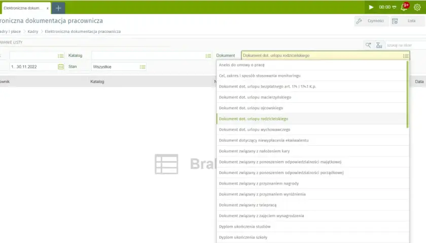Click into the Katalog input field
The image size is (426, 243).
click(148, 56)
